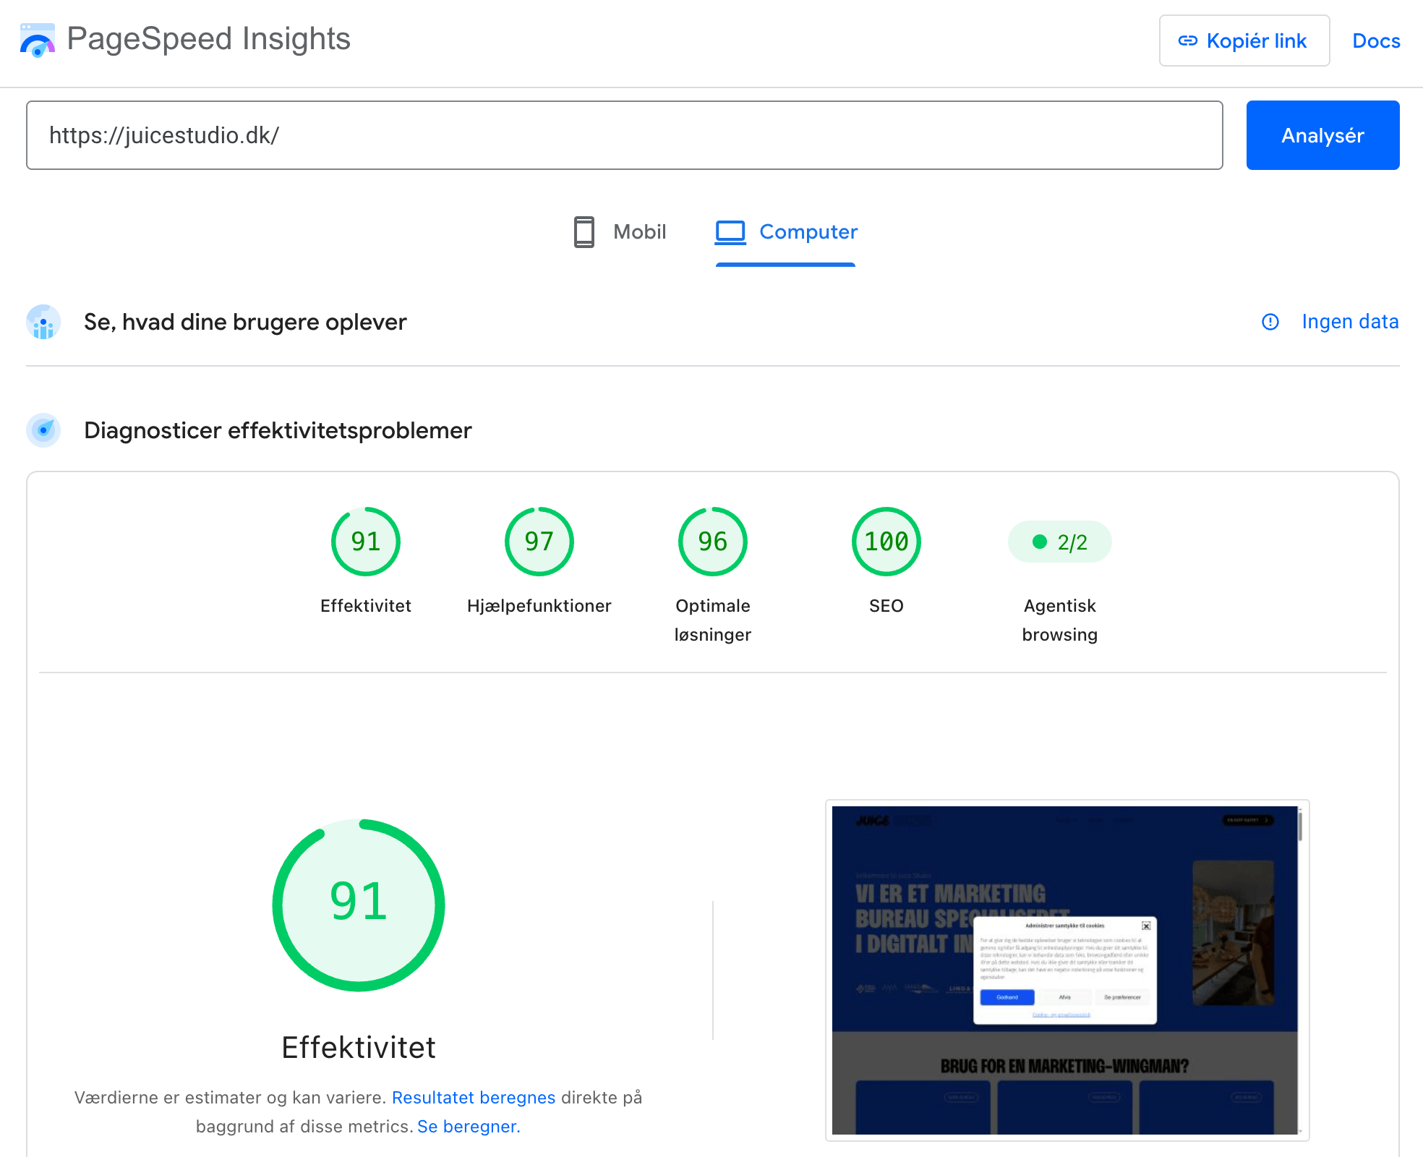Screen dimensions: 1423x1157
Task: Jump to Effektivitet score 91 gauge
Action: (x=366, y=542)
